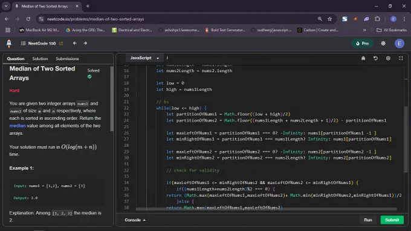
Task: Switch to the Submissions tab
Action: pyautogui.click(x=67, y=59)
